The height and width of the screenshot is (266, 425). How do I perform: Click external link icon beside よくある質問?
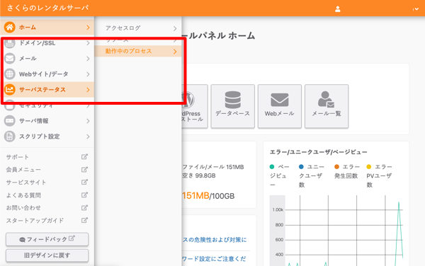click(x=84, y=195)
